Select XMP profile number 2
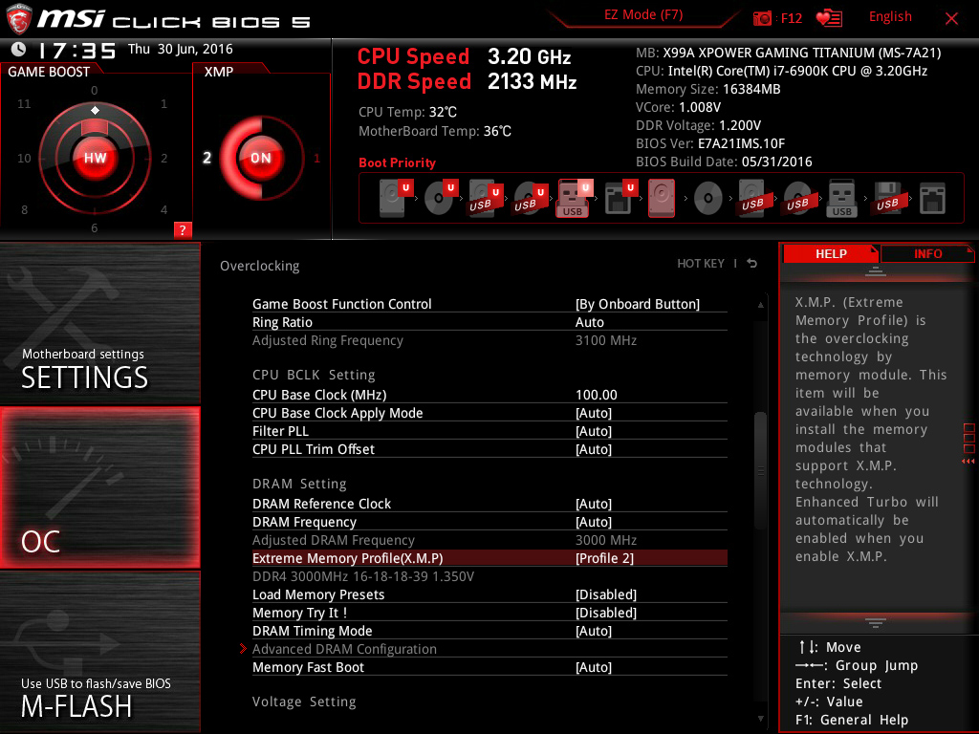 click(207, 158)
